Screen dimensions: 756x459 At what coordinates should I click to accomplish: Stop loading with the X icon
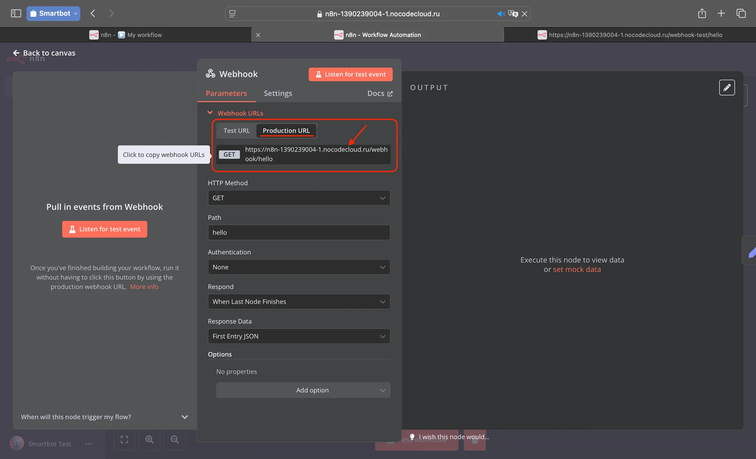pyautogui.click(x=524, y=14)
